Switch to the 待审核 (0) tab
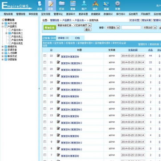The width and height of the screenshot is (161, 161). (x=63, y=38)
